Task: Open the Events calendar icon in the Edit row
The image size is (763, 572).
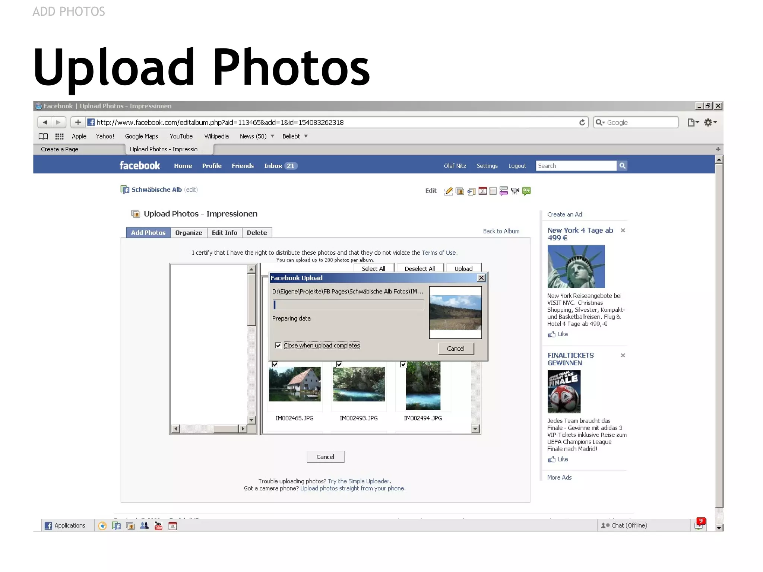Action: (482, 191)
